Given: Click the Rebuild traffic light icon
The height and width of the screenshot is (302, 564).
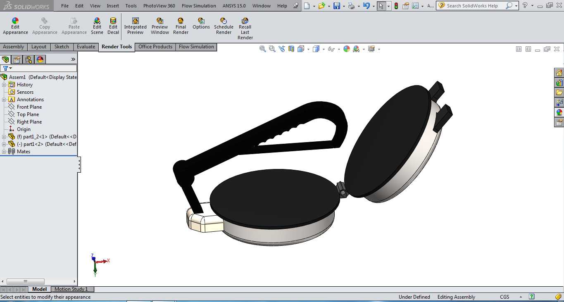Looking at the screenshot, I should [396, 6].
